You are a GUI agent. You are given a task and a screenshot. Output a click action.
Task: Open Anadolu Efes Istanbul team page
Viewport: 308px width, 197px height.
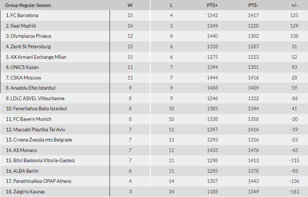click(33, 88)
